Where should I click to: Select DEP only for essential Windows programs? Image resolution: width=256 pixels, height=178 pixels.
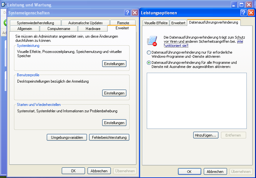[x=149, y=52]
